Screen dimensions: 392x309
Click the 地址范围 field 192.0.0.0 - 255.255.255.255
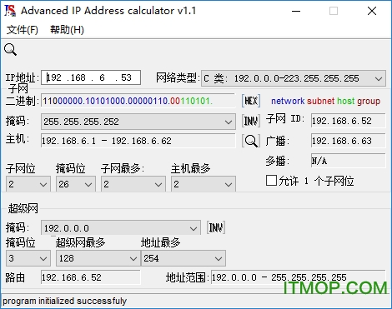(299, 277)
